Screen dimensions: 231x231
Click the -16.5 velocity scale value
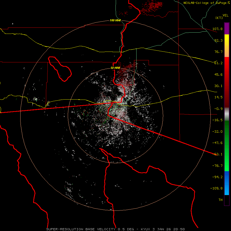coord(217,120)
